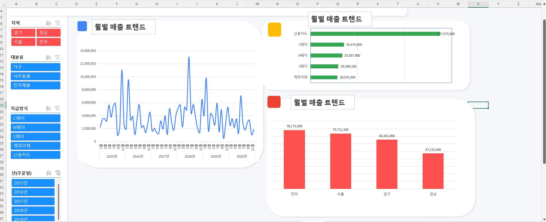Click the 73,711,100 data label
The width and height of the screenshot is (546, 222).
pyautogui.click(x=341, y=130)
